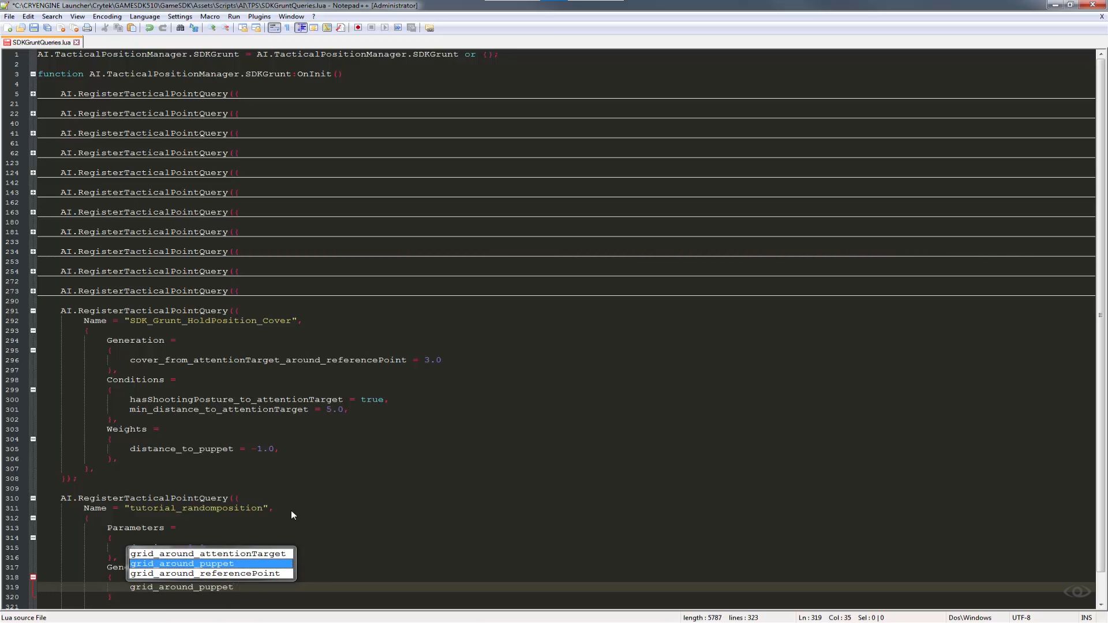The height and width of the screenshot is (623, 1108).
Task: Click the vertical scrollbar down arrow
Action: click(1101, 605)
